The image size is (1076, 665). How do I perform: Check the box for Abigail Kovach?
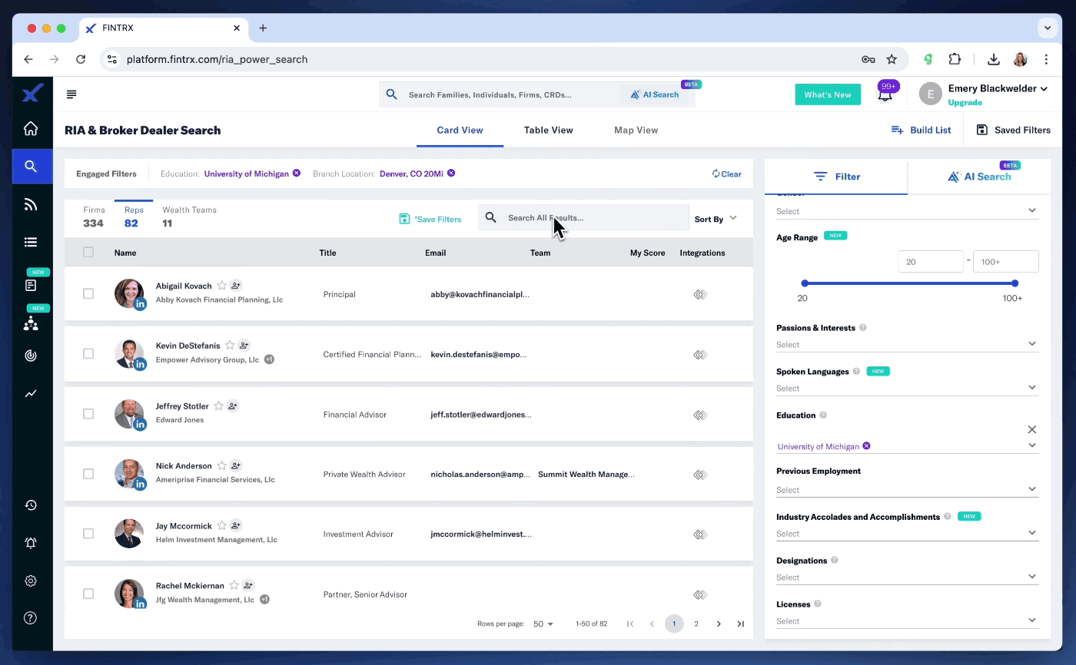point(88,293)
